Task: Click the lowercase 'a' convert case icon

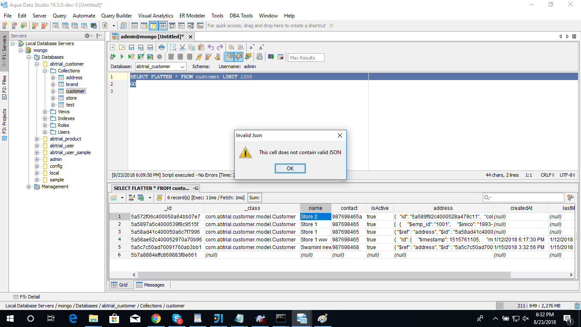Action: tap(251, 47)
